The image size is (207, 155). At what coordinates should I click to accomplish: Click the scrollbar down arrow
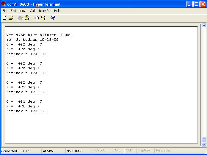(x=204, y=145)
